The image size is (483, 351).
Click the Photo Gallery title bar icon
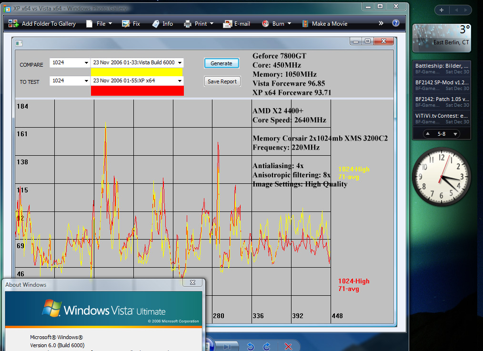[x=7, y=8]
